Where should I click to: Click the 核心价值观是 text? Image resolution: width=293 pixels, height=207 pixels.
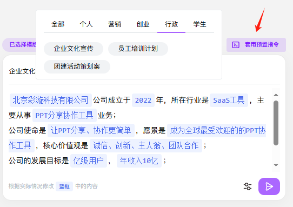(65, 145)
